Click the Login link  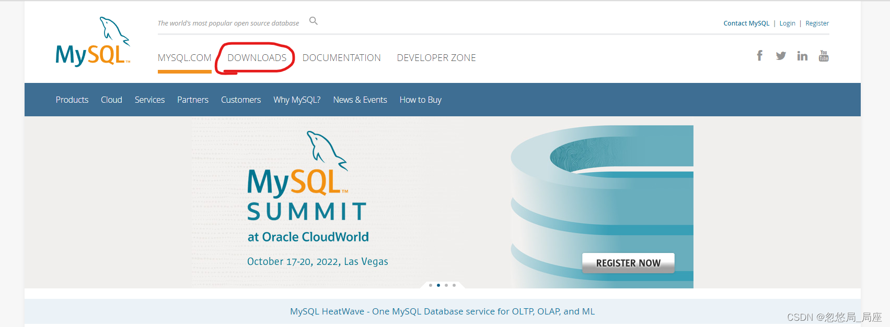[787, 23]
